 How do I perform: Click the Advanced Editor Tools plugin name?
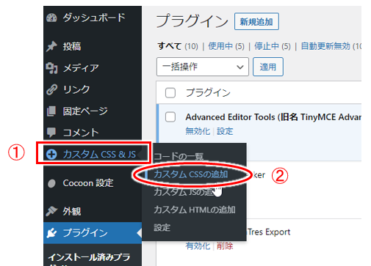[273, 117]
